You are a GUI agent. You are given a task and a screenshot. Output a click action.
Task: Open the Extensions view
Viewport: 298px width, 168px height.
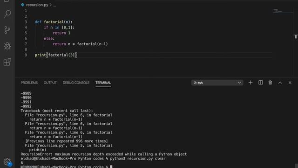[x=7, y=62]
